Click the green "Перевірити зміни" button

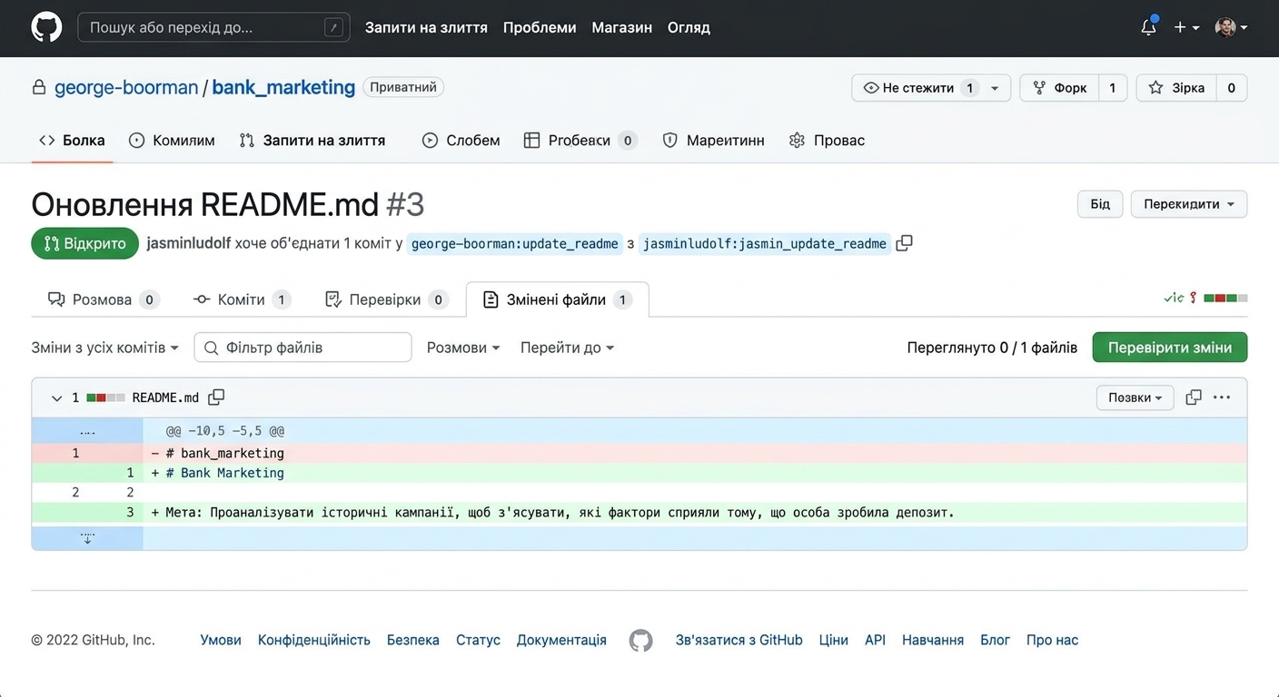pos(1169,348)
